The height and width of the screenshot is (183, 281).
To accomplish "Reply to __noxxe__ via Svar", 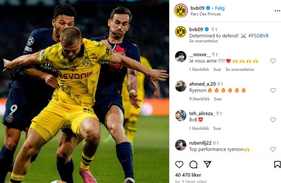I will [217, 69].
